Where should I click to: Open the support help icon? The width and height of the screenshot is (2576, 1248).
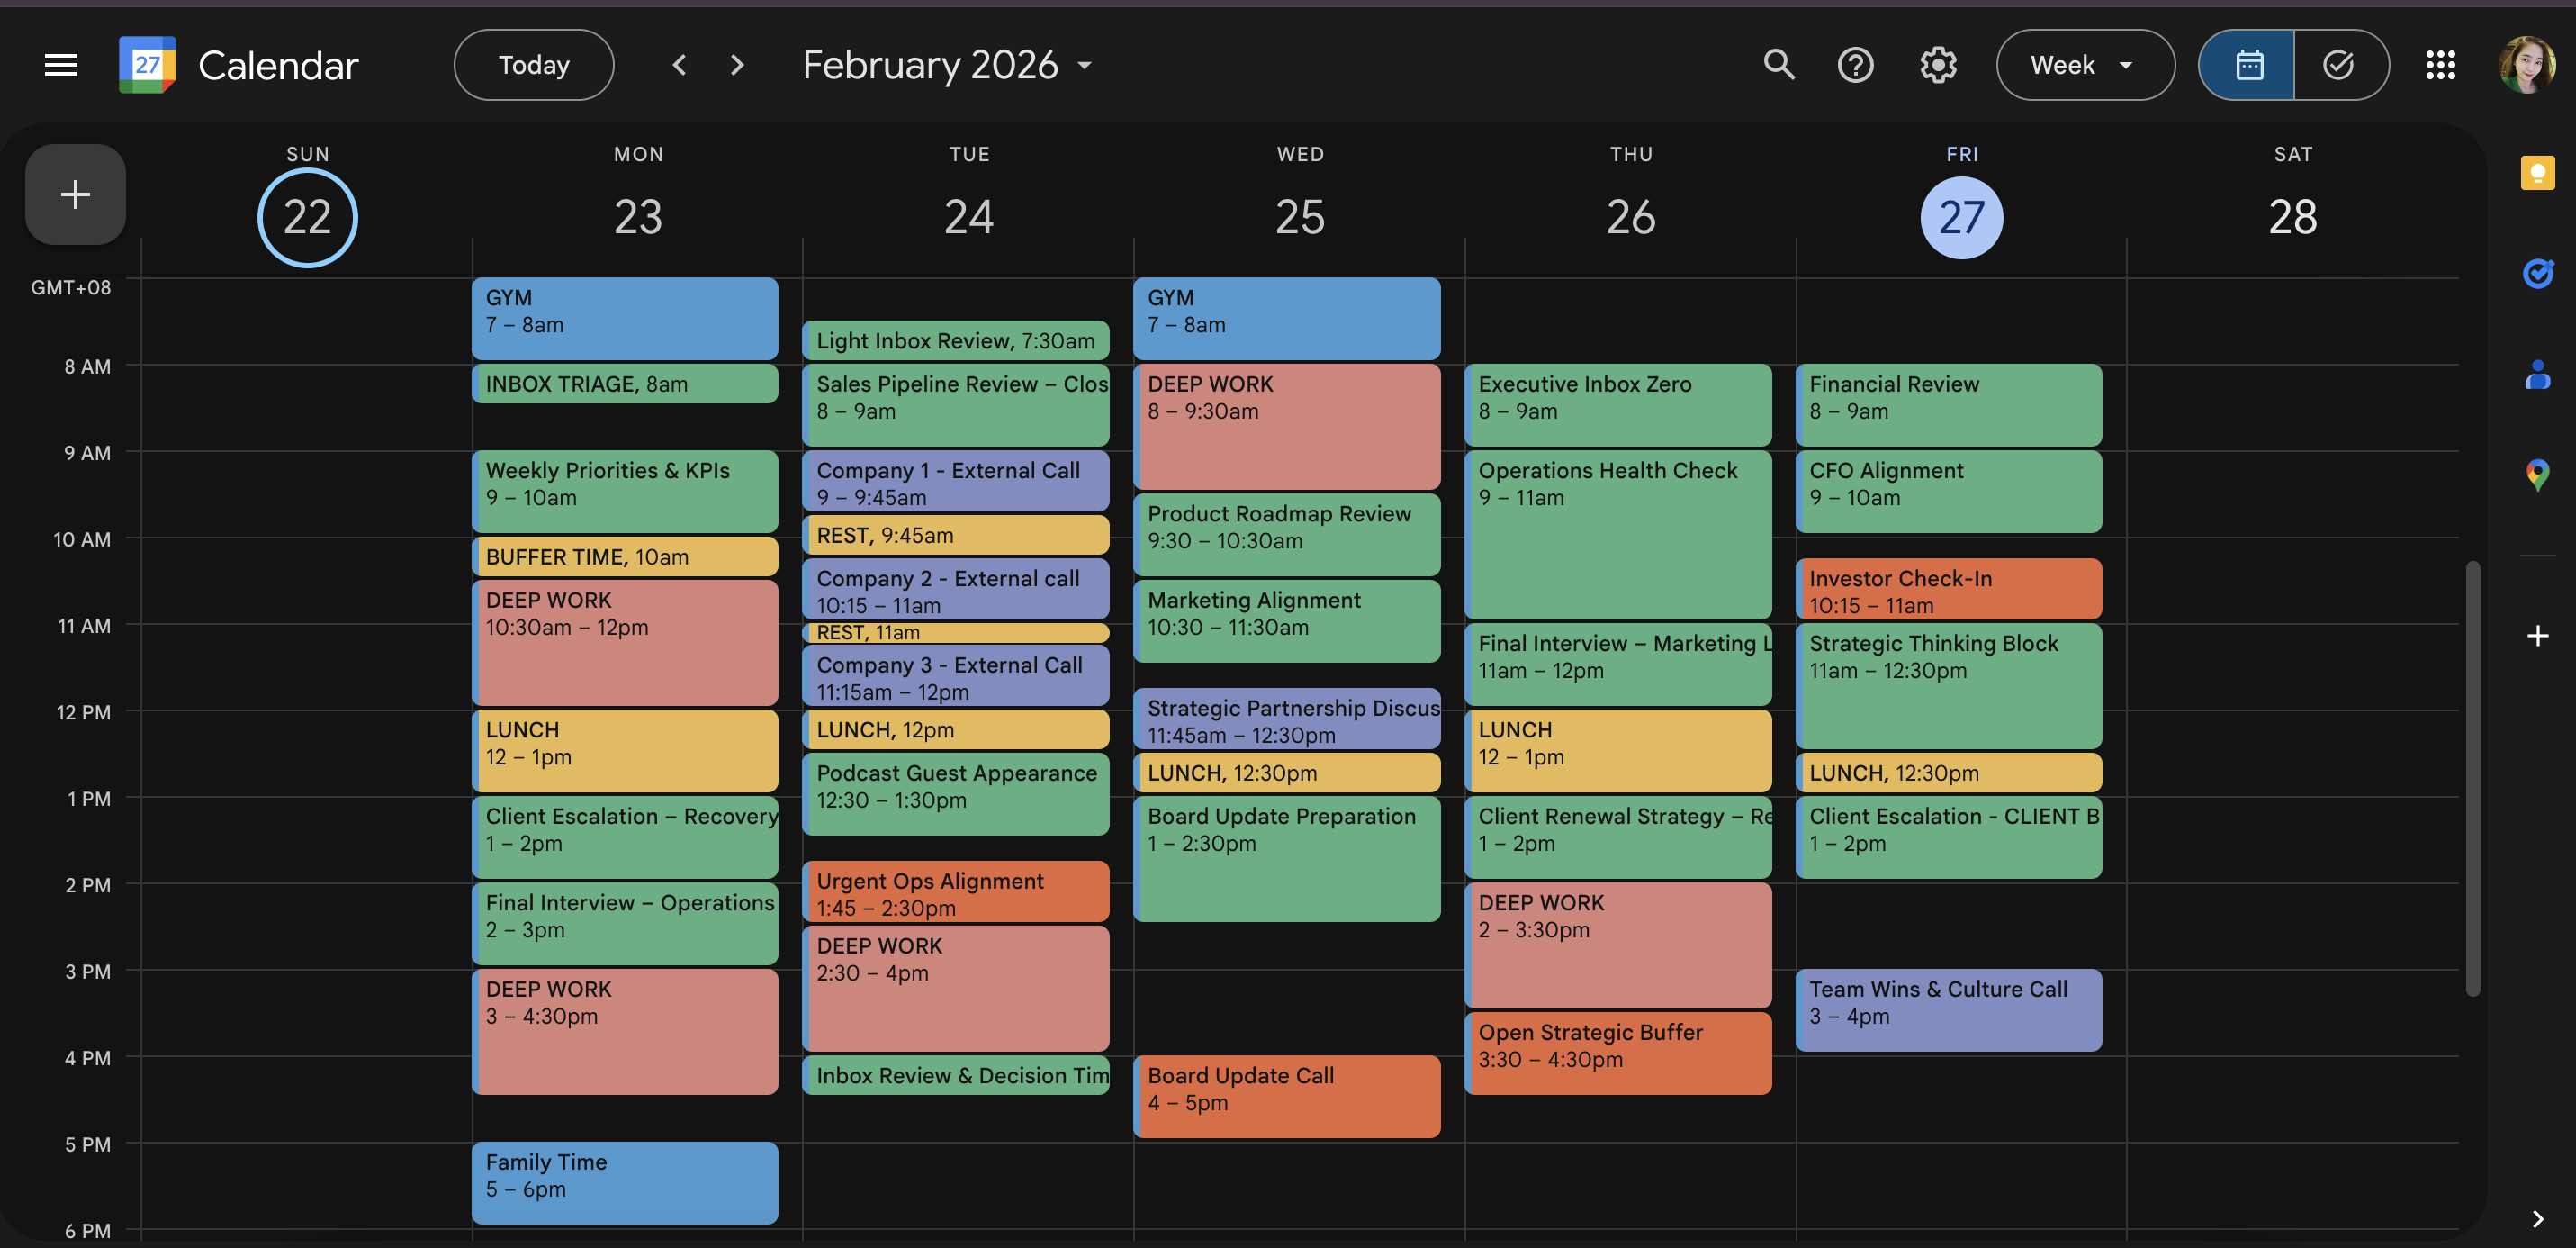click(x=1855, y=65)
